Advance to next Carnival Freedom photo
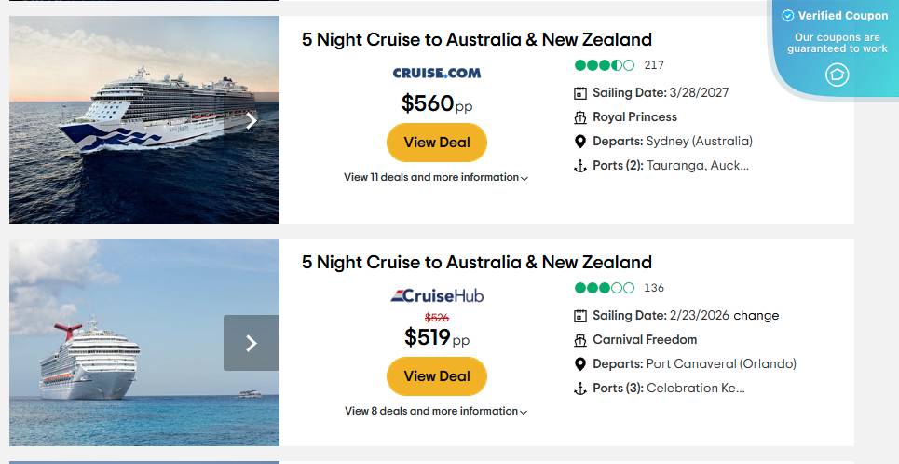The height and width of the screenshot is (464, 899). coord(252,343)
